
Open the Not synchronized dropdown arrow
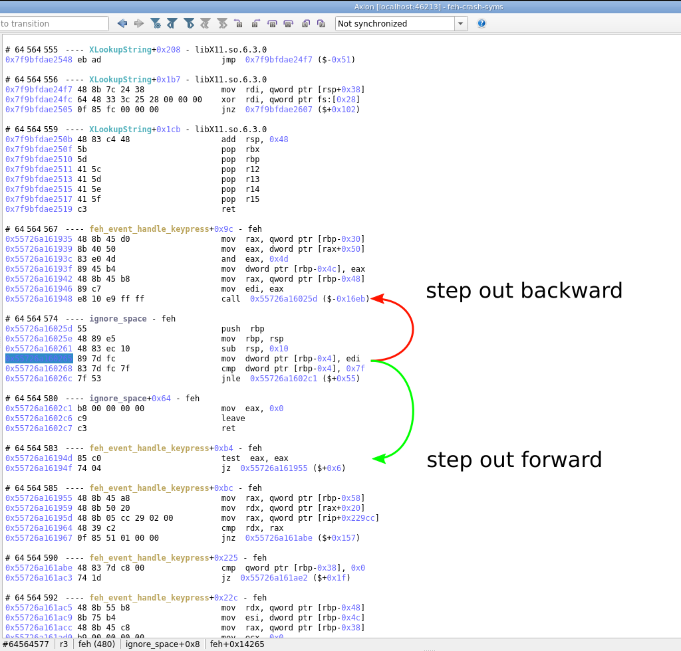[x=460, y=23]
